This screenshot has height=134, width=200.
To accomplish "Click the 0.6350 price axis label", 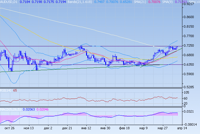I will pyautogui.click(x=191, y=64).
